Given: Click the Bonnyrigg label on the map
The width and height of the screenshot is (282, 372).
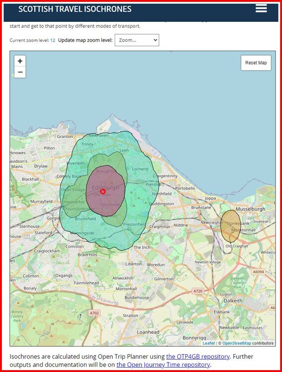Looking at the screenshot, I should click(x=194, y=338).
